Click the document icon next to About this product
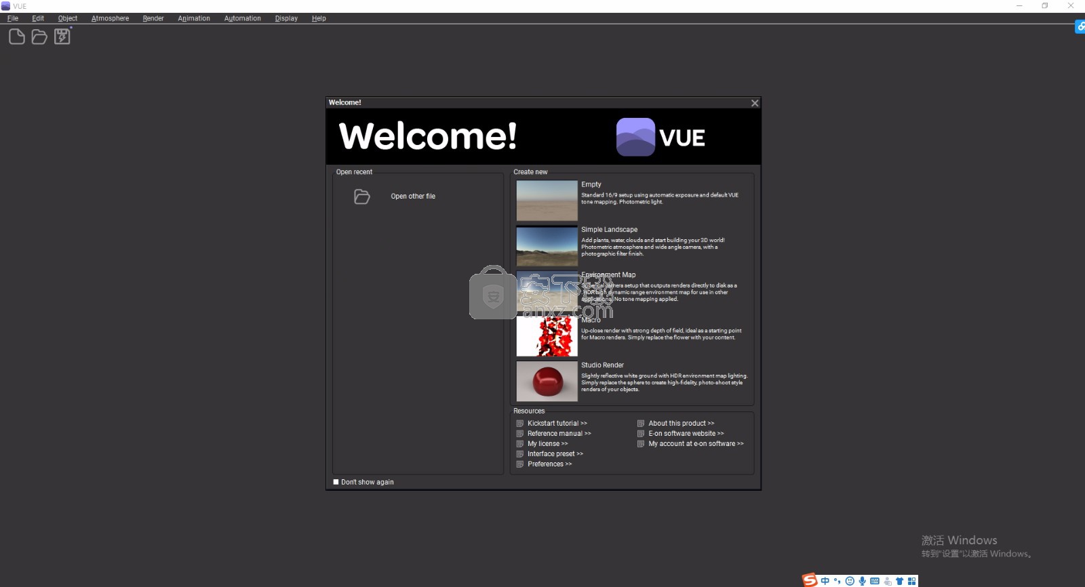Viewport: 1085px width, 587px height. click(641, 424)
